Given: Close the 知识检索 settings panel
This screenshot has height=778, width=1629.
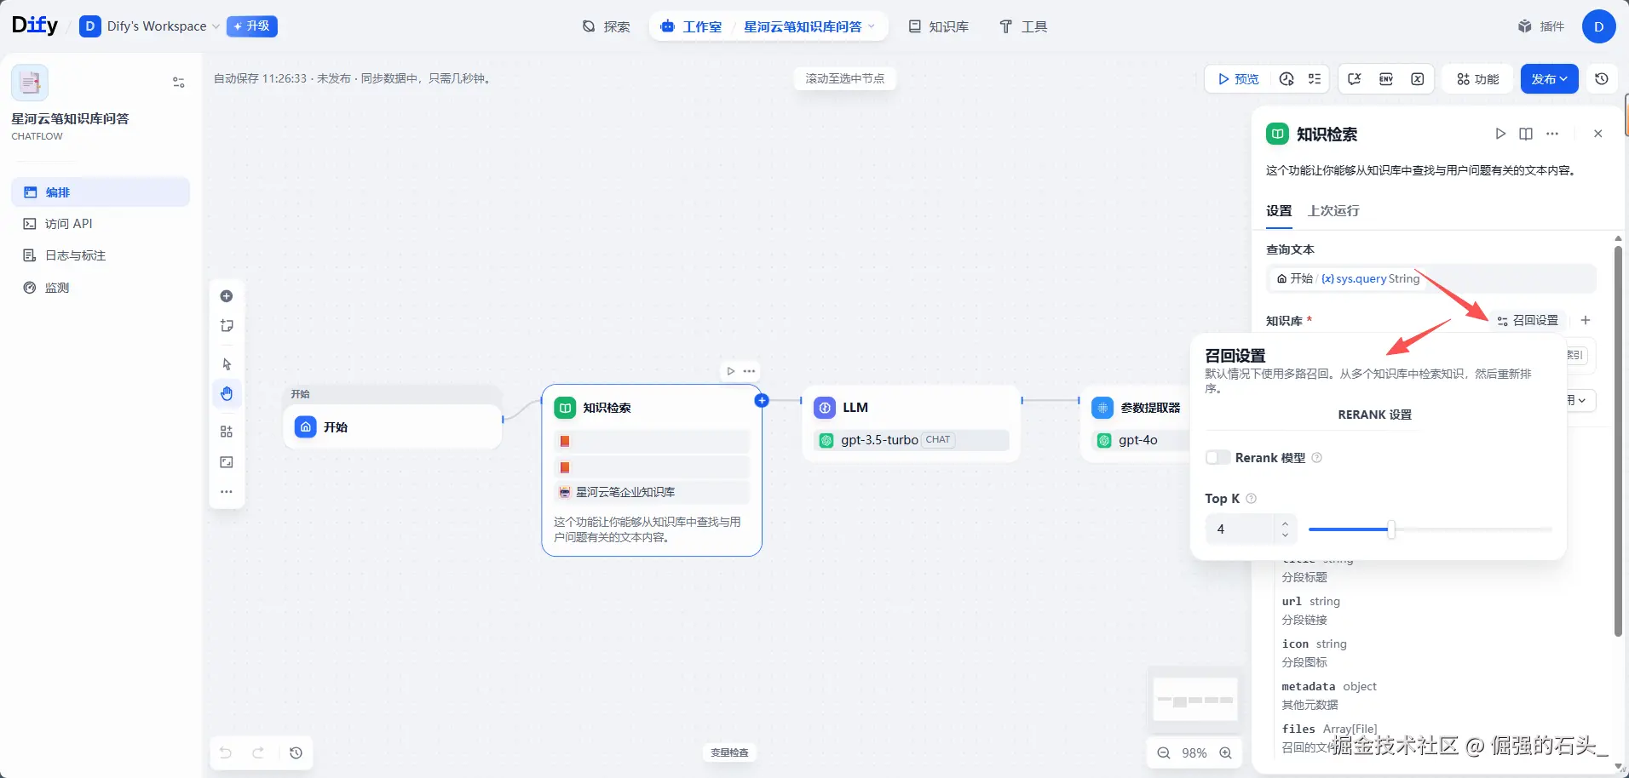Looking at the screenshot, I should coord(1598,134).
